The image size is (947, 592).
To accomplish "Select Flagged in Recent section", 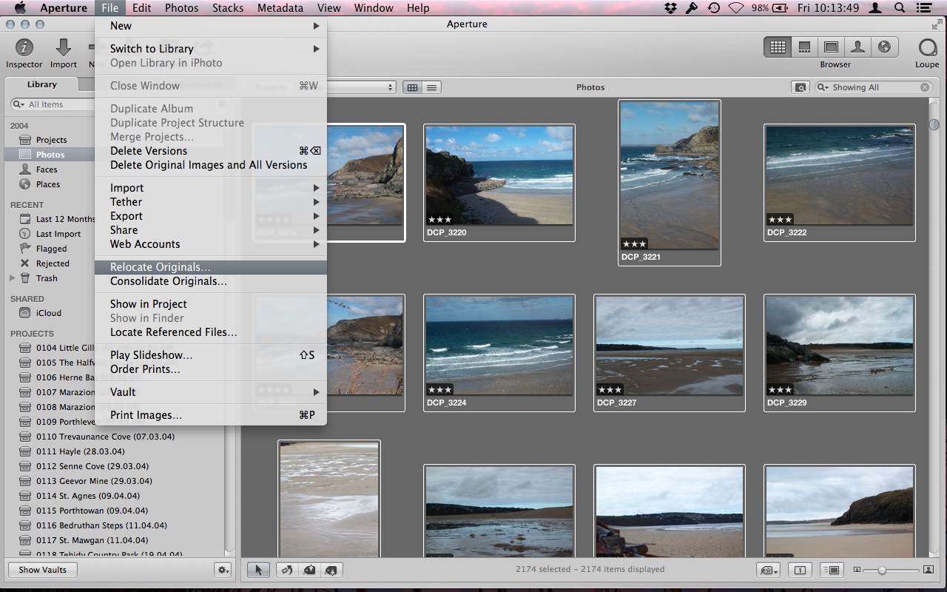I will coord(51,249).
